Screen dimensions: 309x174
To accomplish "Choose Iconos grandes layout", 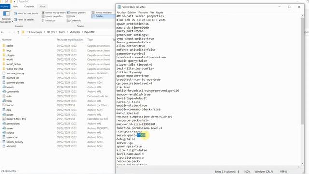I will click(76, 13).
